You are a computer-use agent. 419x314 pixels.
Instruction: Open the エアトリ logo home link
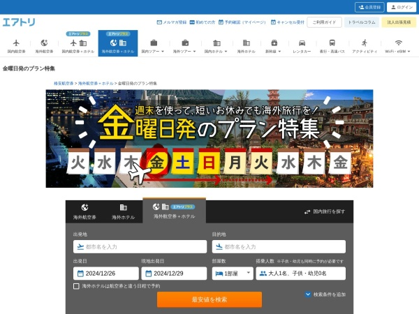[19, 22]
